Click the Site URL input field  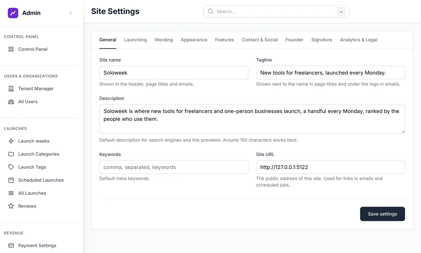[x=330, y=167]
